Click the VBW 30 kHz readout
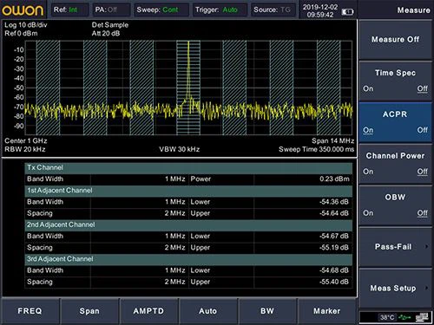This screenshot has height=325, width=434. [180, 149]
